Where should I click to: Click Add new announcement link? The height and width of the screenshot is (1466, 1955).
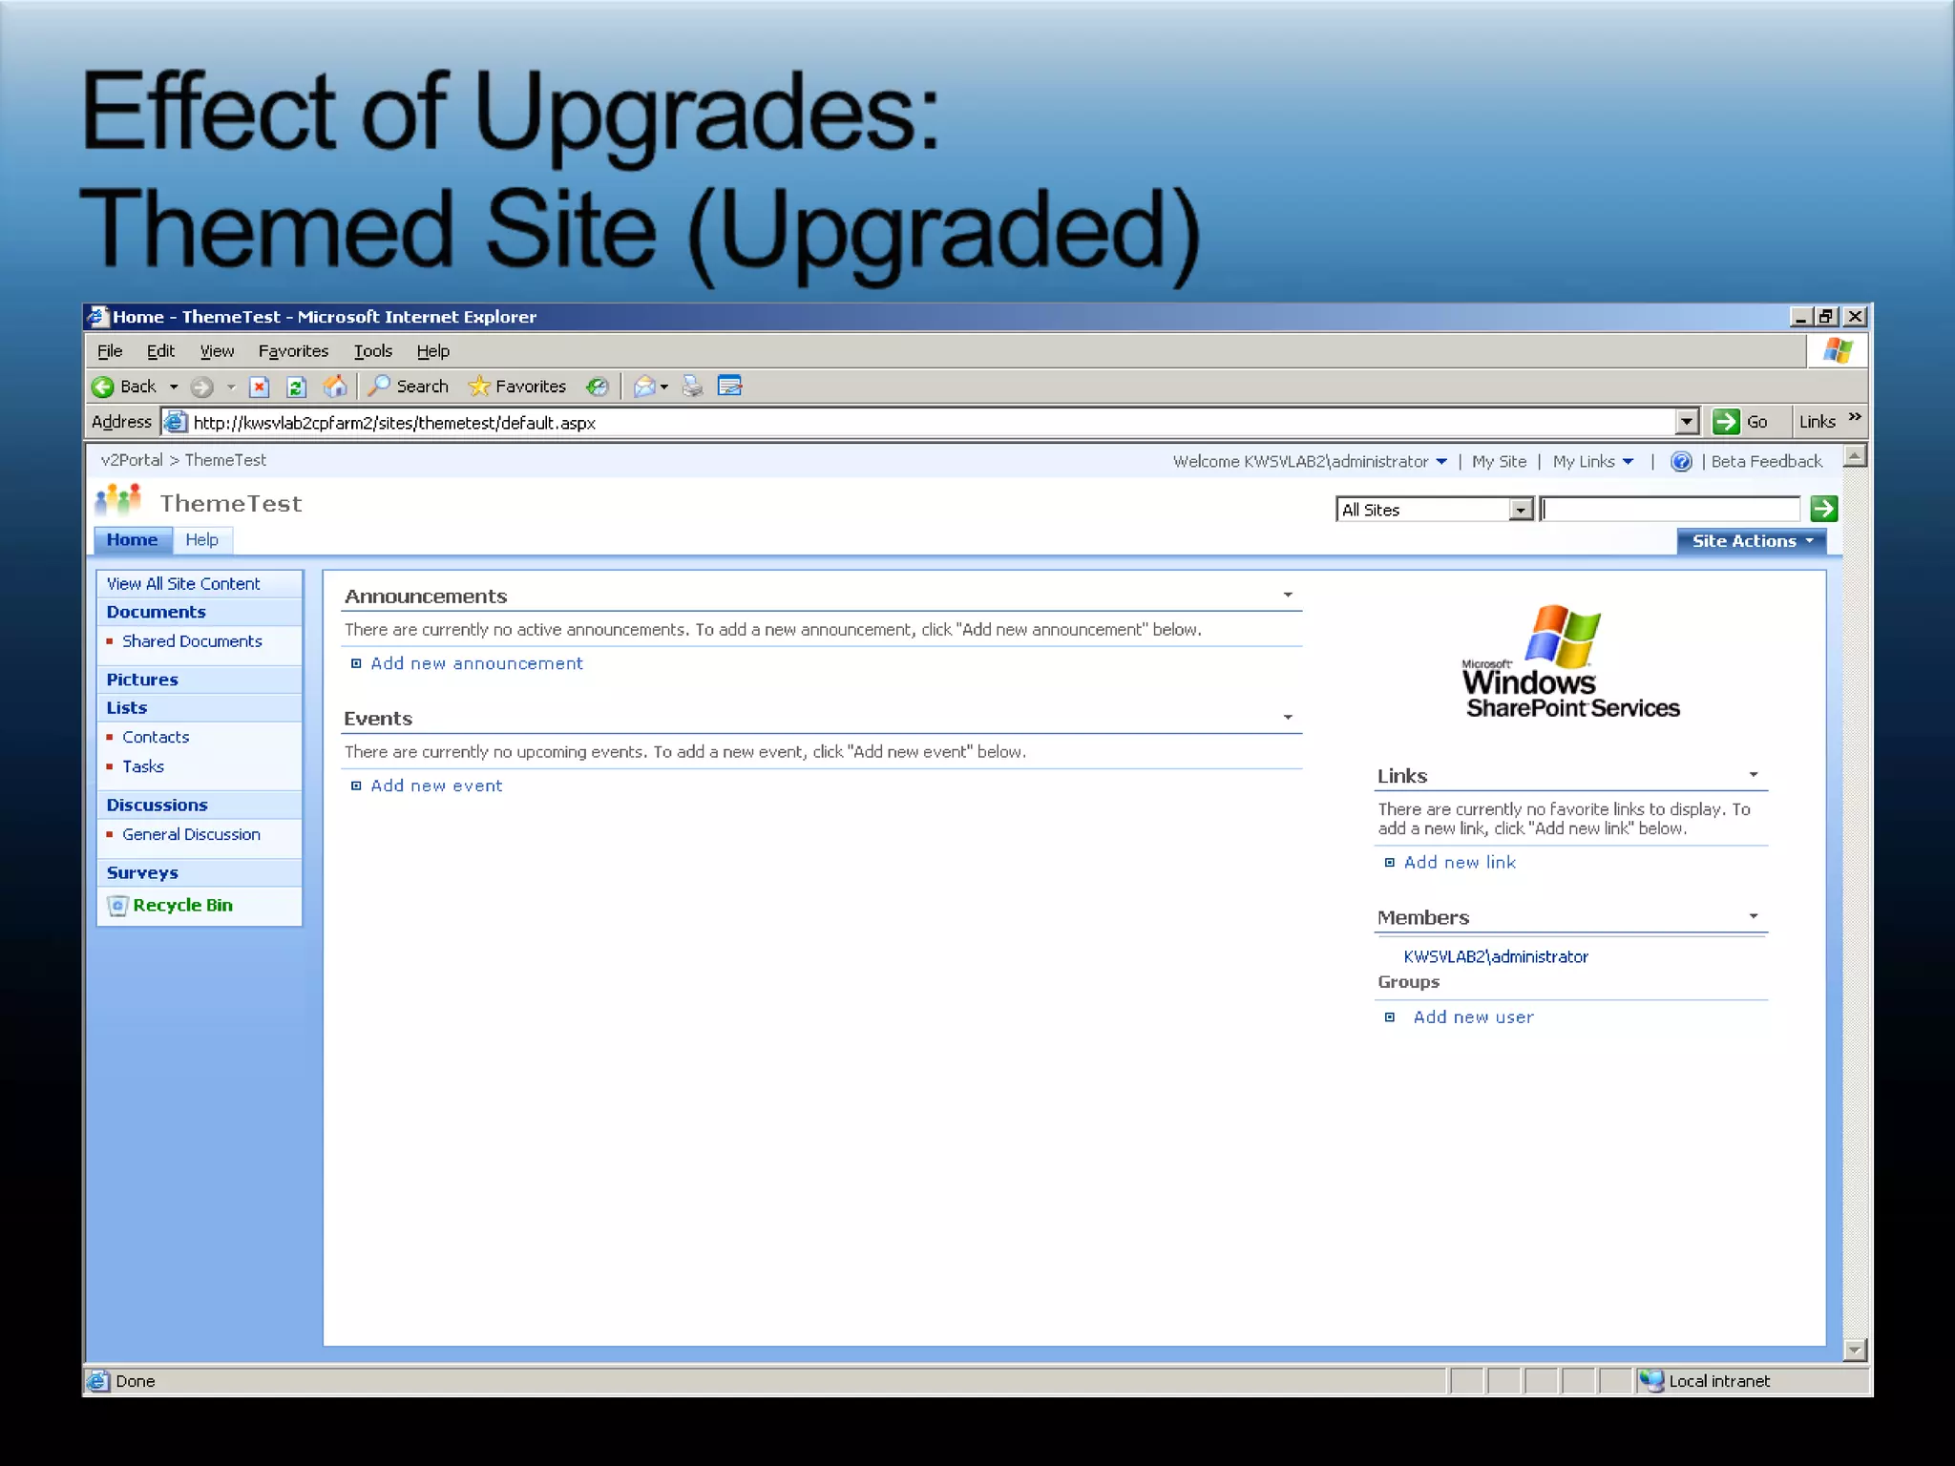[x=476, y=663]
